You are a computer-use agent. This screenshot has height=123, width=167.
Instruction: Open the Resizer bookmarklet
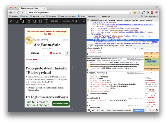(105, 16)
